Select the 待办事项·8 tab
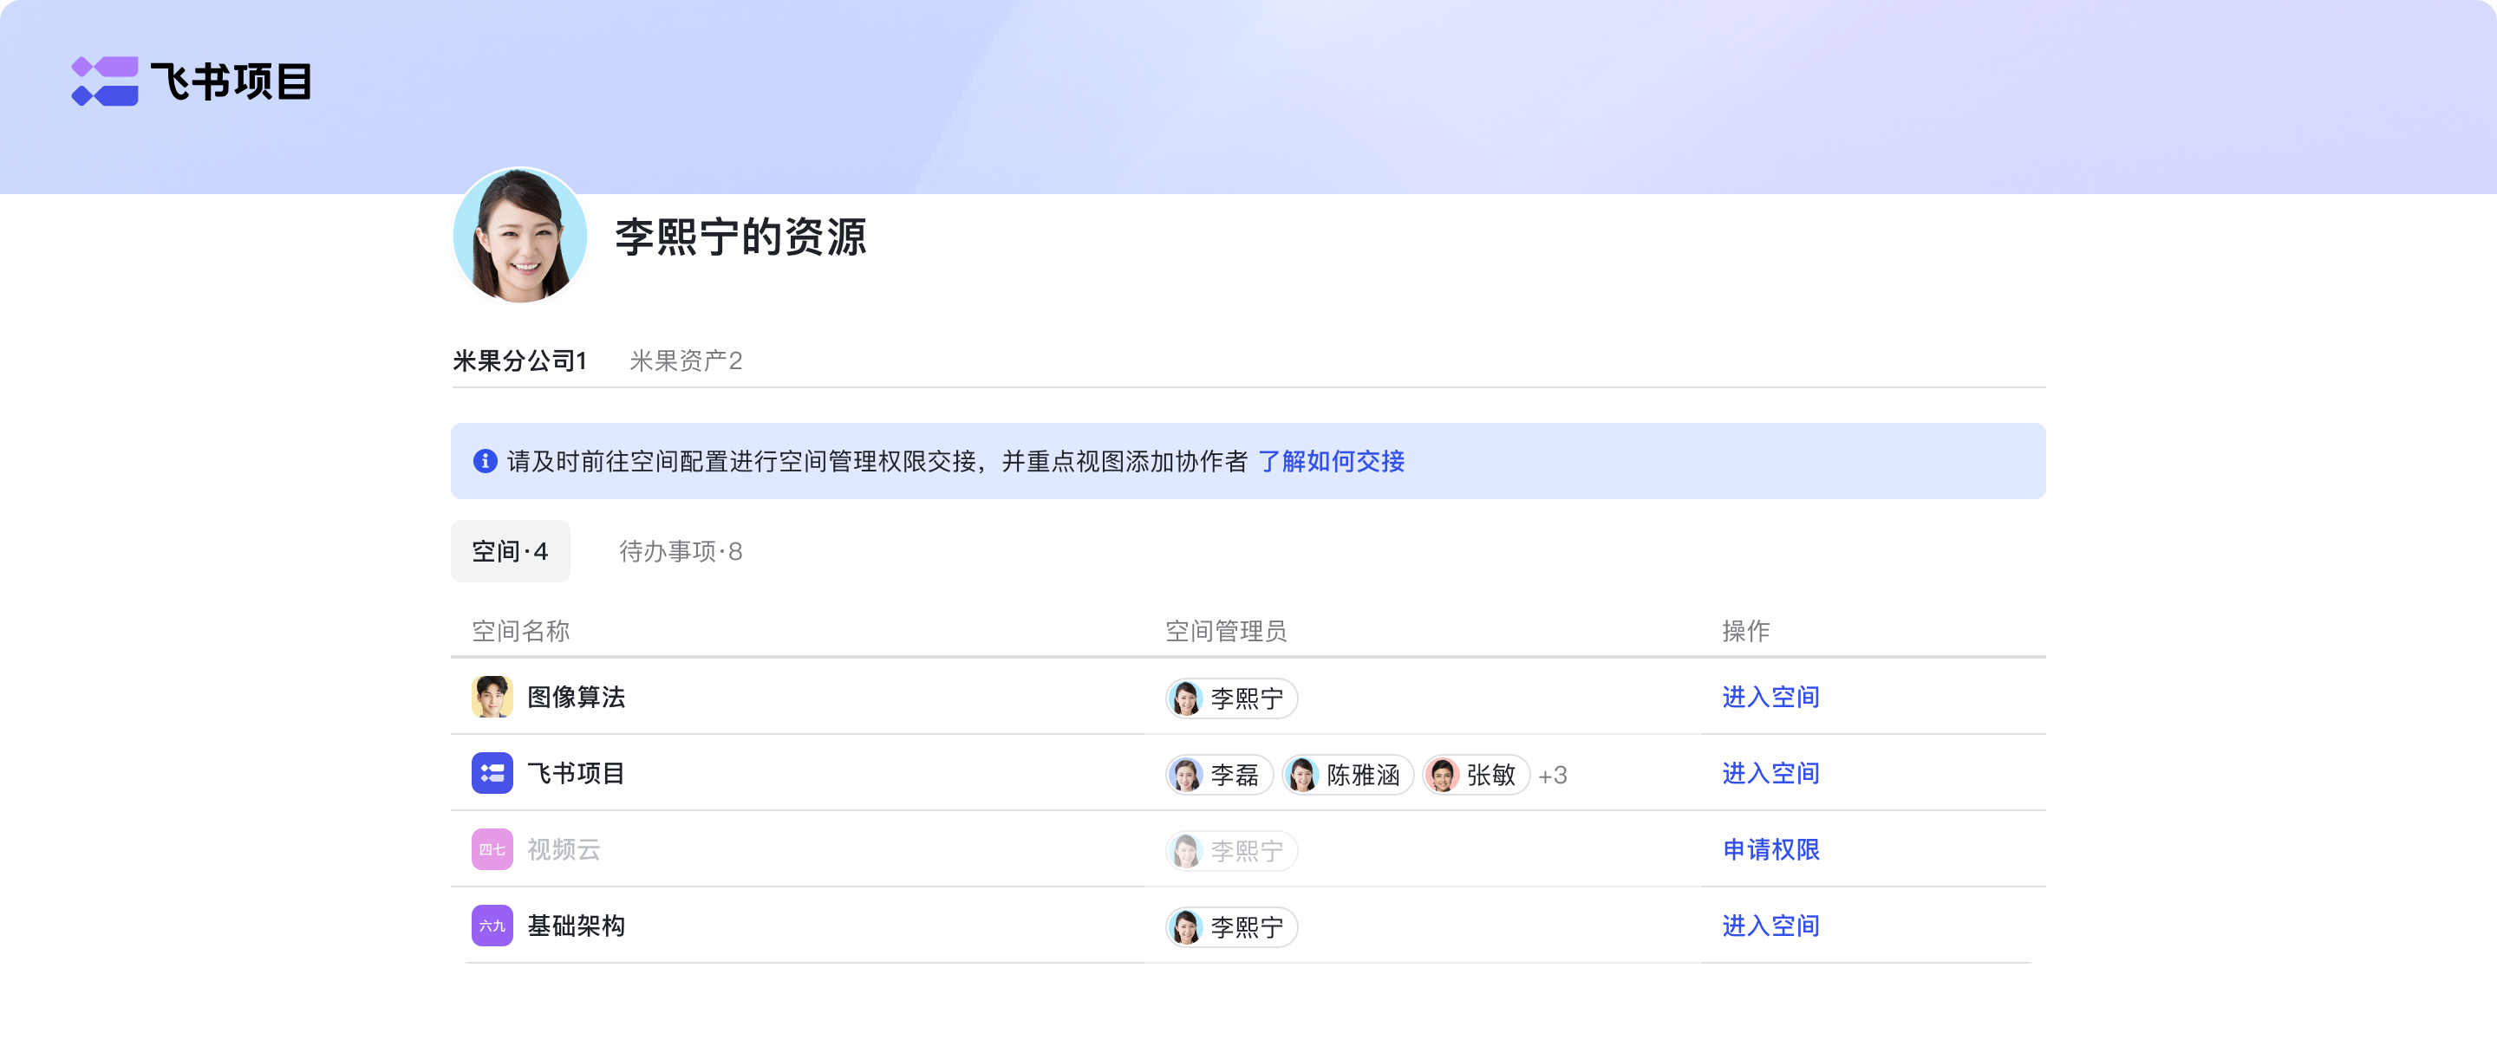Image resolution: width=2497 pixels, height=1059 pixels. click(681, 551)
